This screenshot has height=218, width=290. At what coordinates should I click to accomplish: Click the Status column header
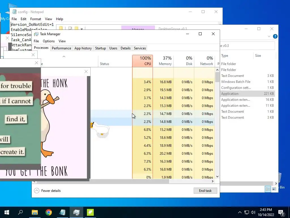pos(115,61)
